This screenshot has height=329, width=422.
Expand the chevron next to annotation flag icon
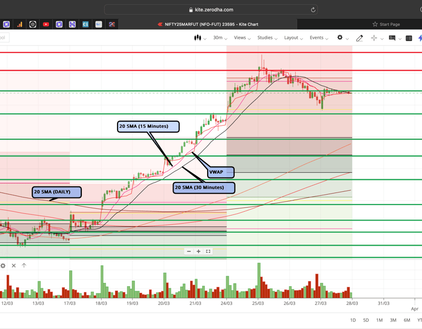(400, 39)
